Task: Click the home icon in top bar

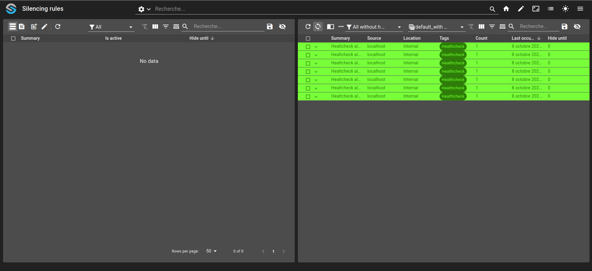Action: coord(506,9)
